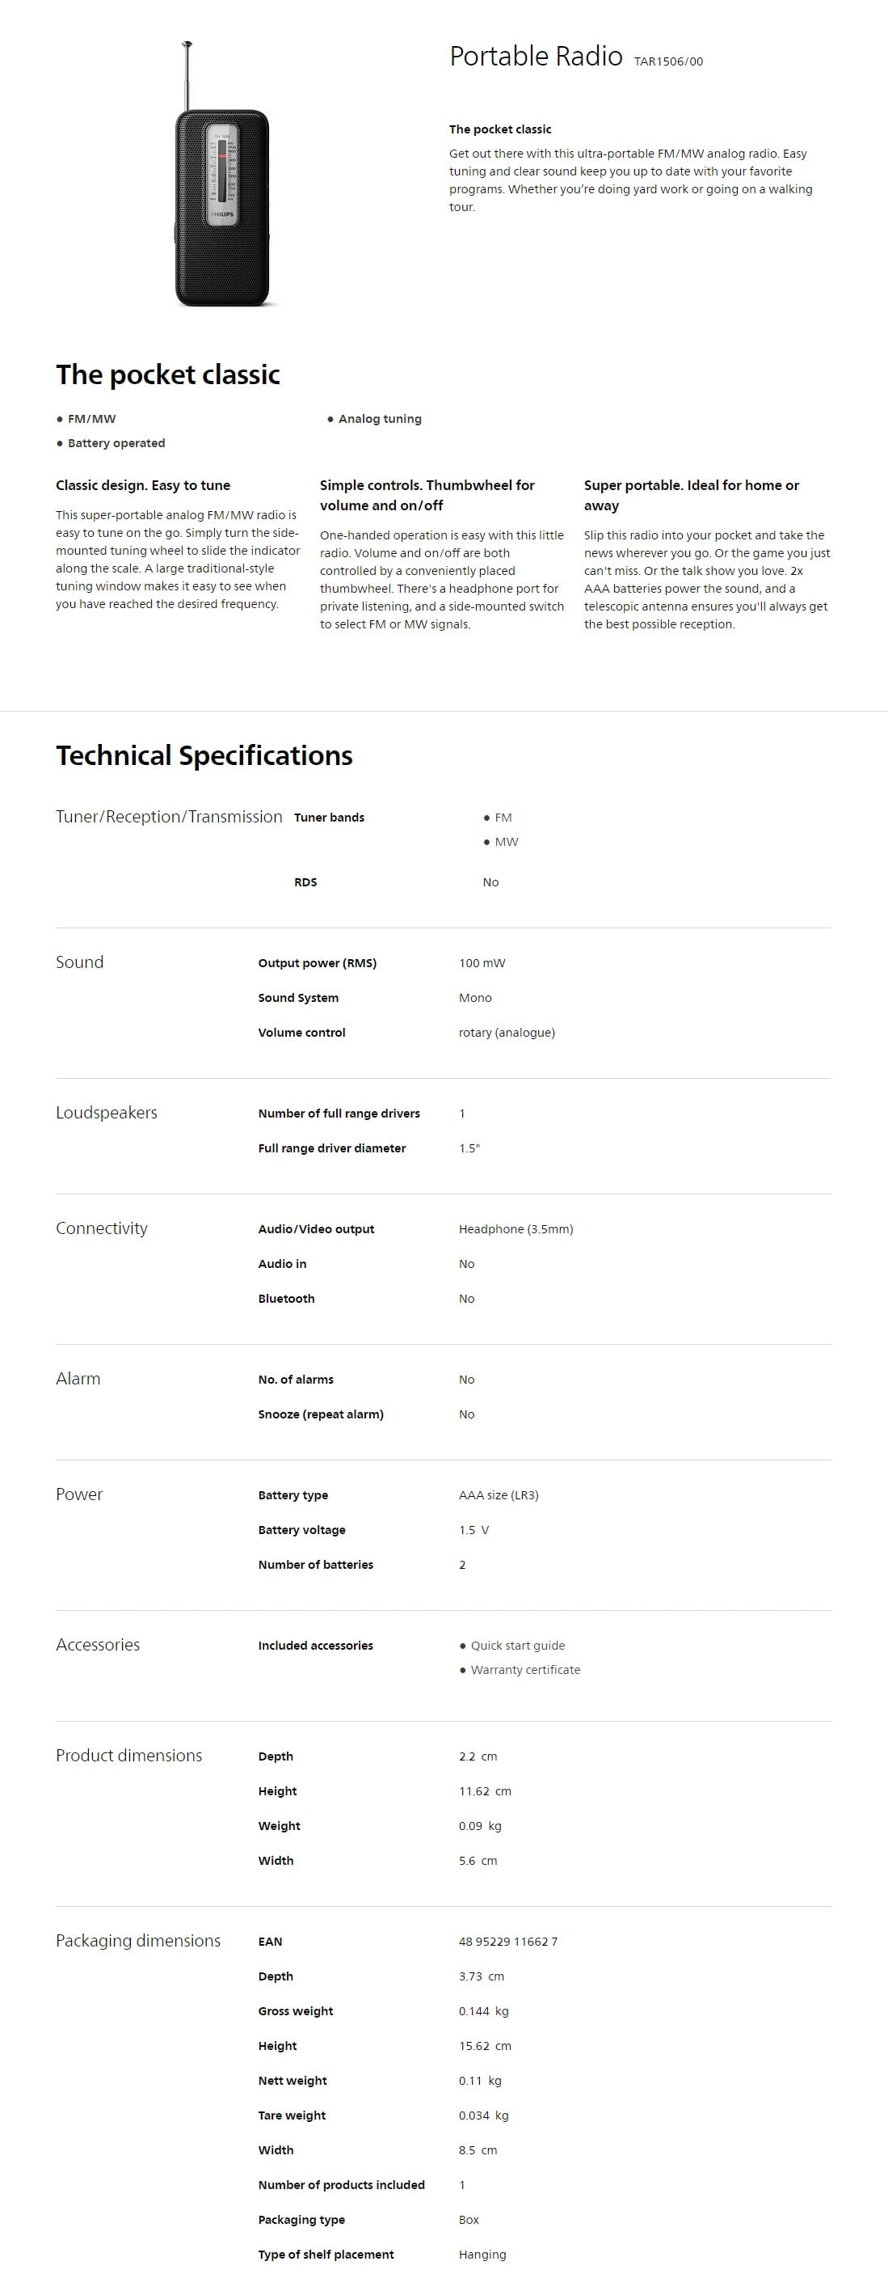Screen dimensions: 888x2291
Task: Click the Portable Radio product title
Action: point(535,56)
